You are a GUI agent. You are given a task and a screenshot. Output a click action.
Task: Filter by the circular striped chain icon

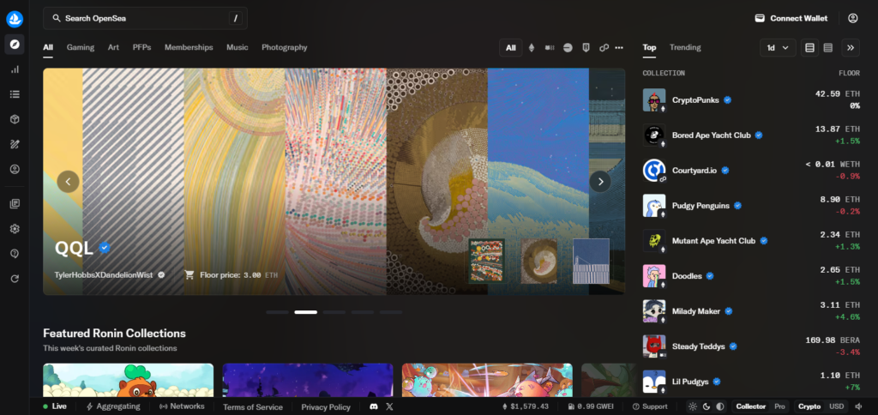point(568,48)
